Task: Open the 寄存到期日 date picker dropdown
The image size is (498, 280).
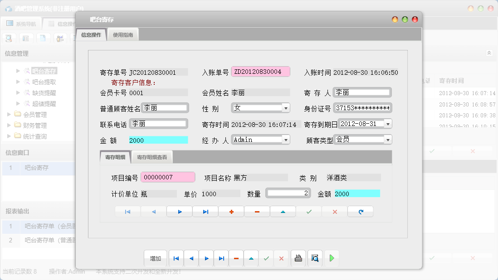Action: tap(388, 124)
